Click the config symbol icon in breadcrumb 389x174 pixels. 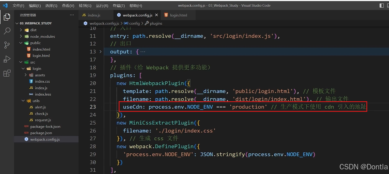click(126, 23)
